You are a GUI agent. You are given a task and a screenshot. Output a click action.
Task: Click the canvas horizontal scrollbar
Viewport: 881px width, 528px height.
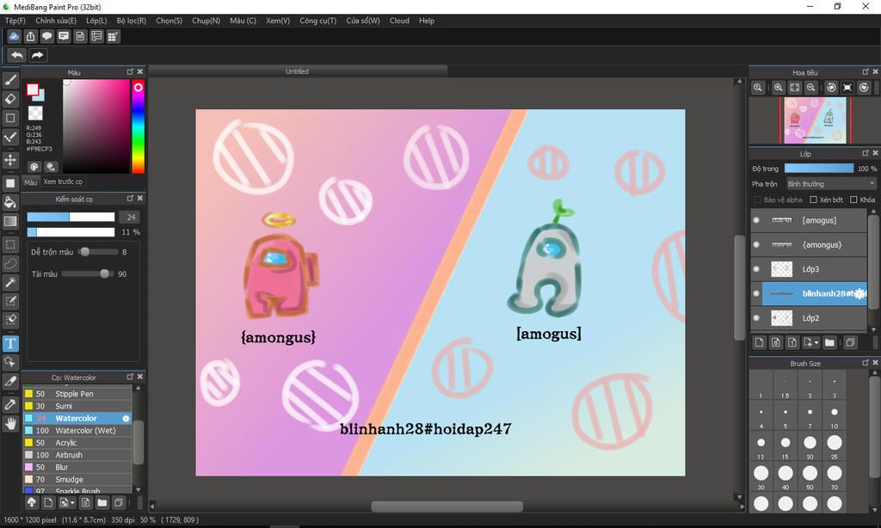447,507
